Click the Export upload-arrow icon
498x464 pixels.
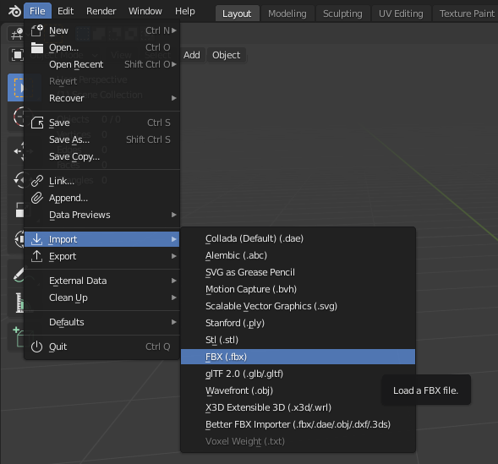pos(37,256)
